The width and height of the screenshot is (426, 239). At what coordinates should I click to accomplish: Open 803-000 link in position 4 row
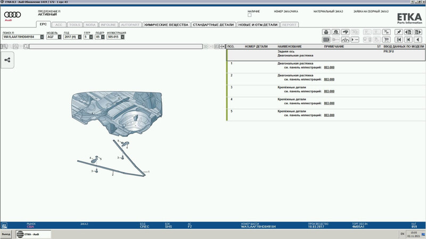[x=329, y=103]
